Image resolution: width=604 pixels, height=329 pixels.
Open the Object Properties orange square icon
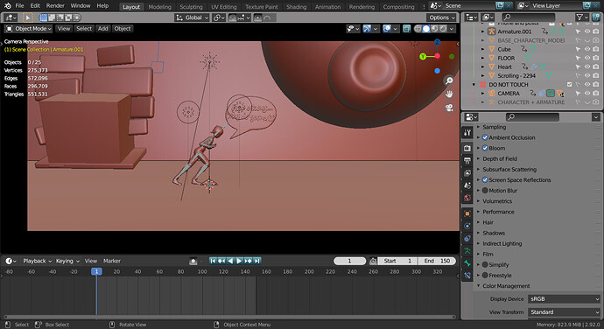click(x=467, y=213)
